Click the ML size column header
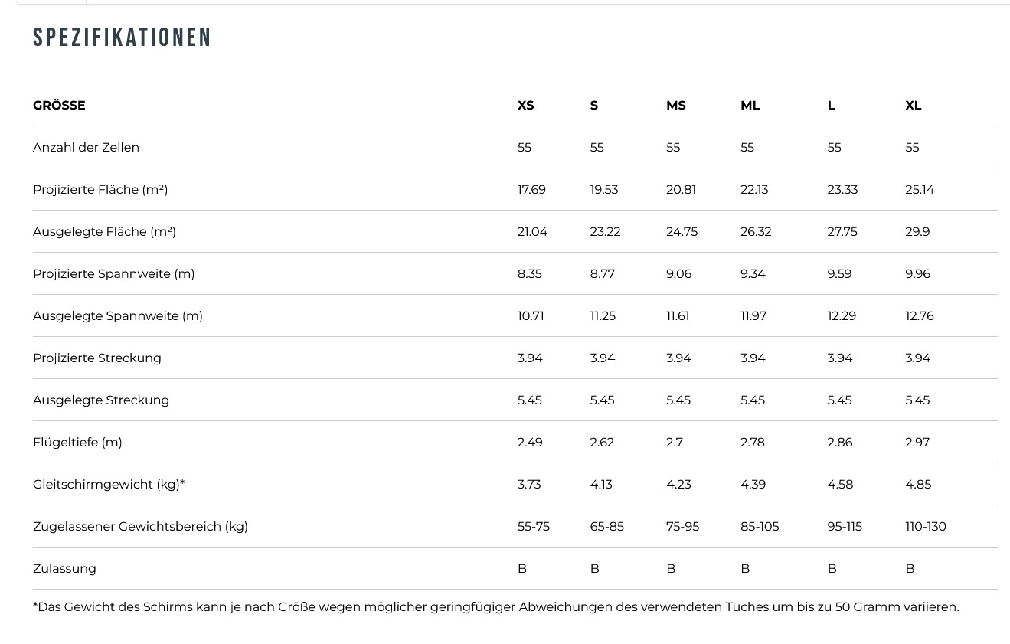The height and width of the screenshot is (644, 1010). tap(750, 106)
